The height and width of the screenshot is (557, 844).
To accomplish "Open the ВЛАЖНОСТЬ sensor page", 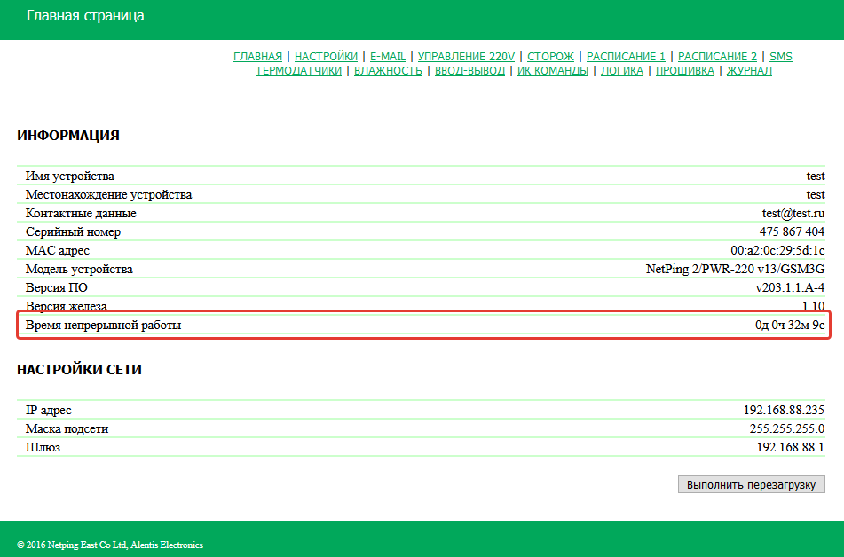I will pyautogui.click(x=388, y=71).
